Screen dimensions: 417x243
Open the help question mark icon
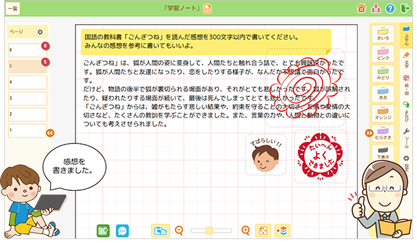[x=390, y=8]
